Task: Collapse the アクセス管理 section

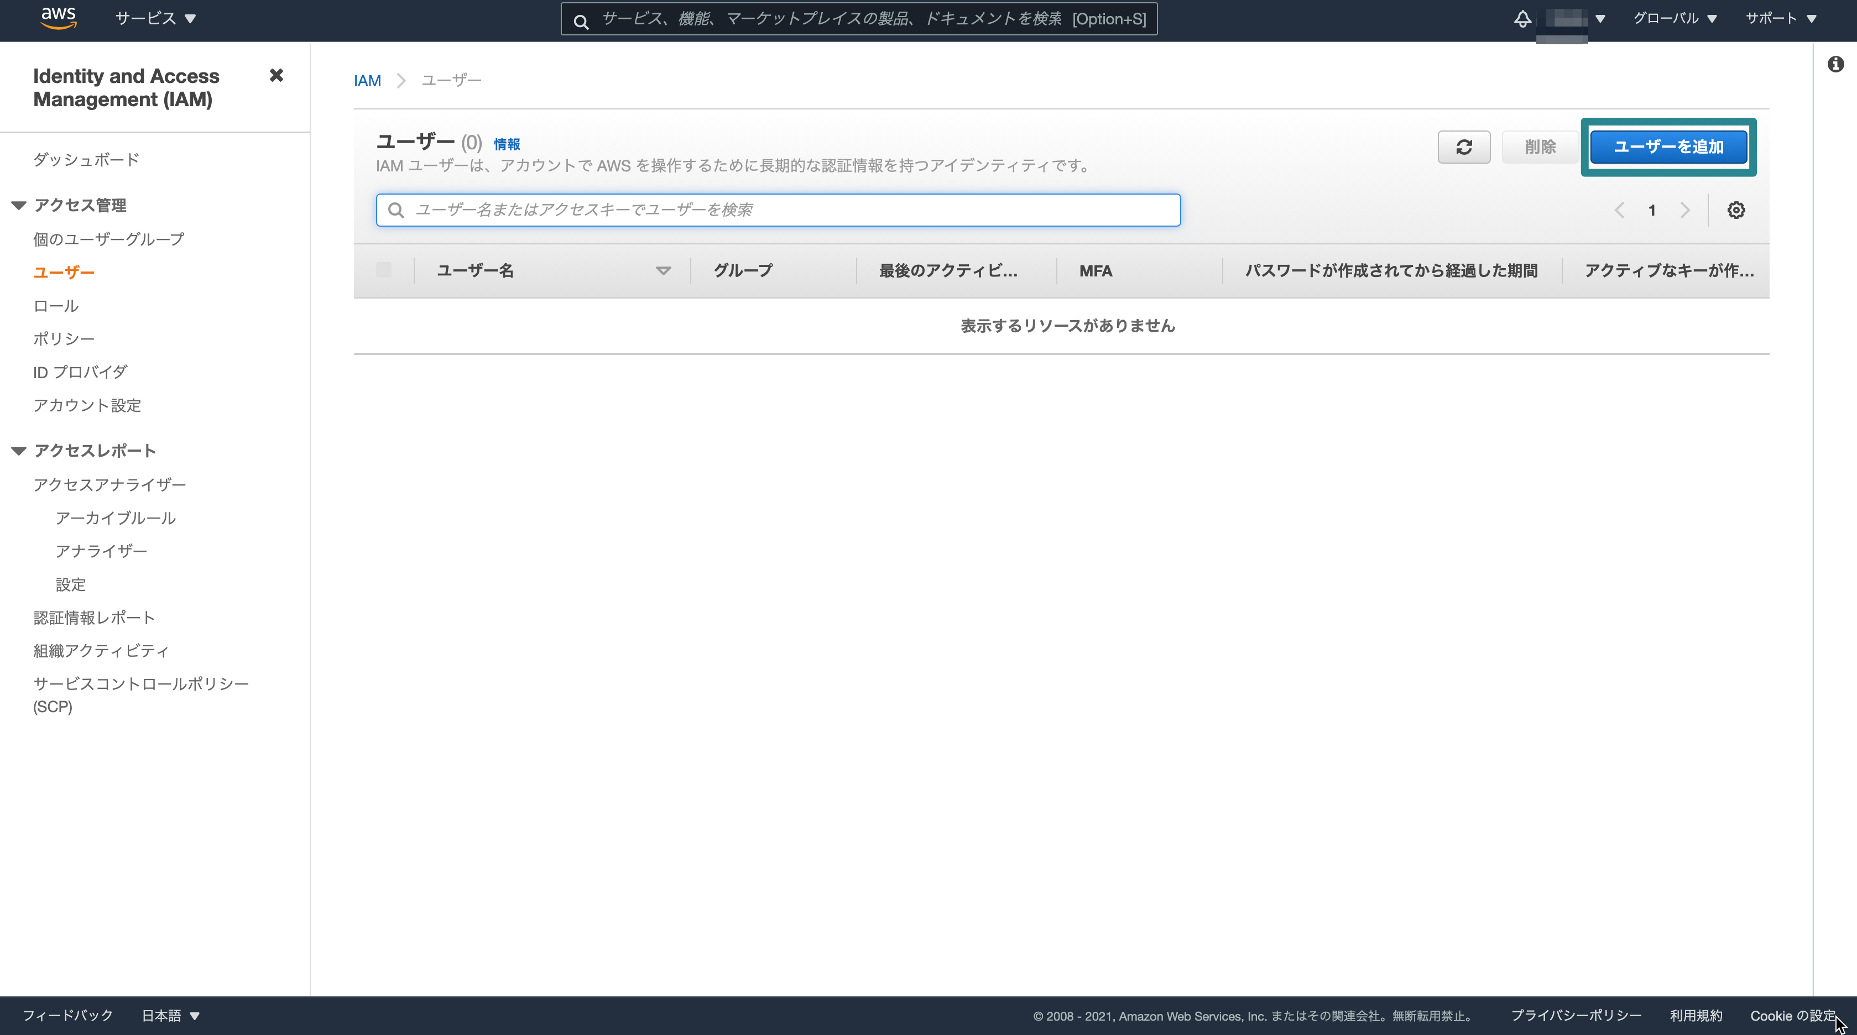Action: tap(19, 206)
